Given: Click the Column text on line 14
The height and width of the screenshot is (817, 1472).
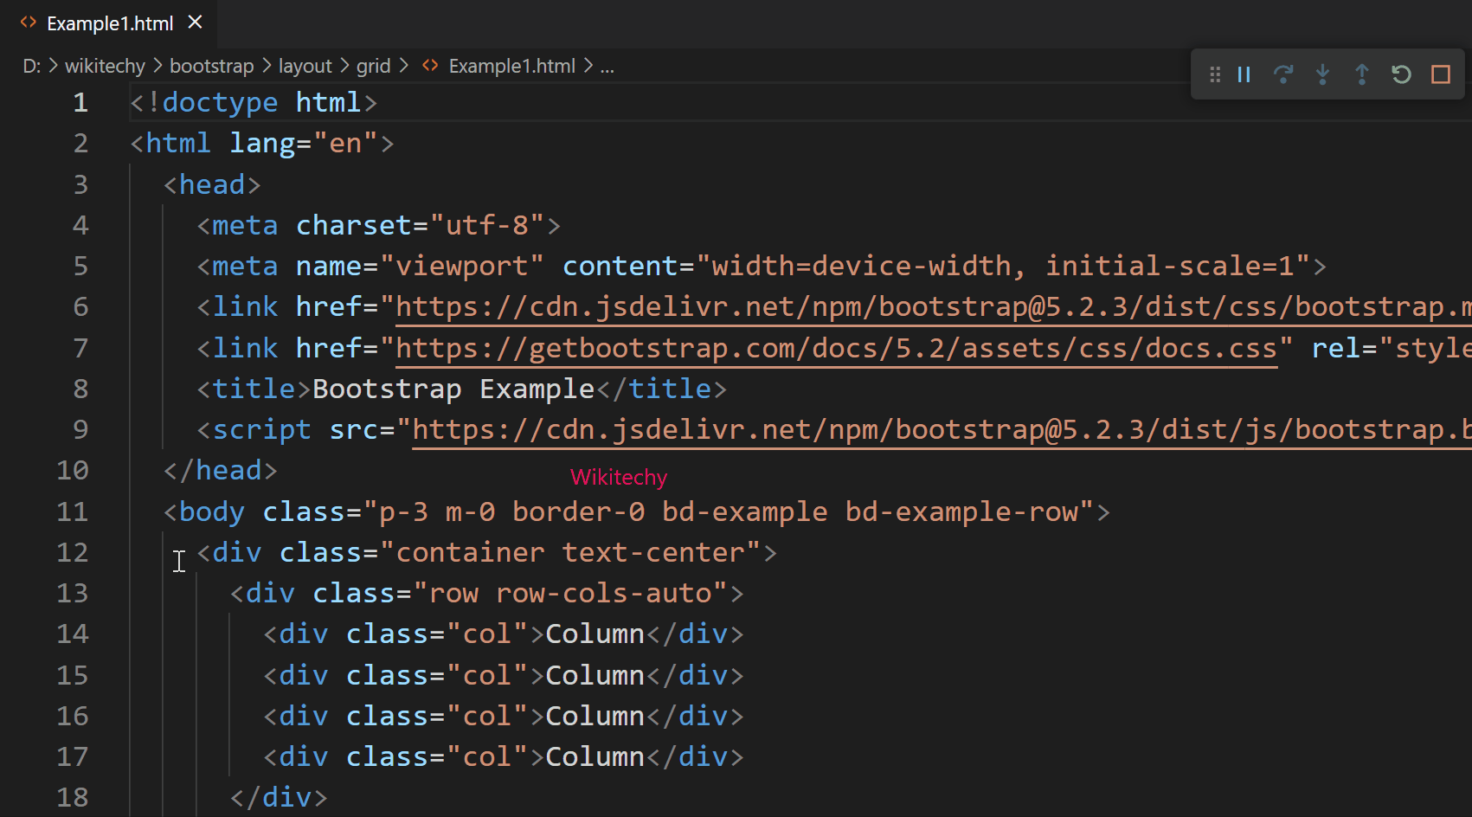Looking at the screenshot, I should tap(595, 634).
